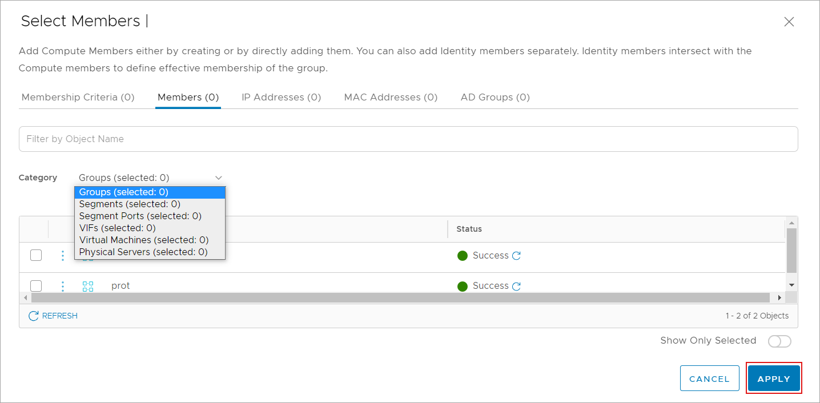Viewport: 820px width, 403px height.
Task: Open the three-dot menu for first row
Action: click(x=63, y=256)
